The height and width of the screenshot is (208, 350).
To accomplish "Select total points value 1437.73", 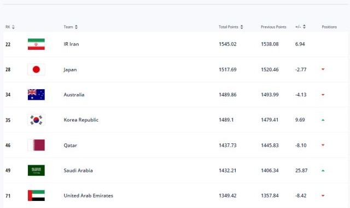I will tap(227, 145).
